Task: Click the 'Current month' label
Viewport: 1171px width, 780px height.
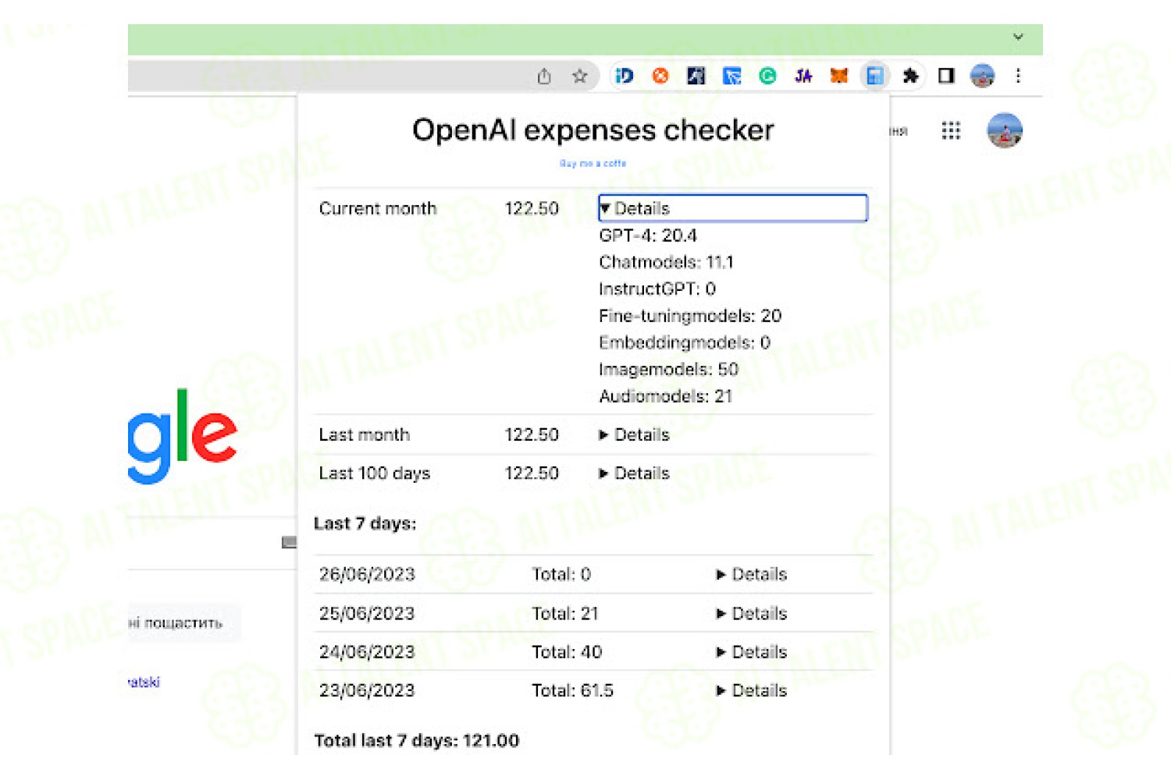Action: 378,208
